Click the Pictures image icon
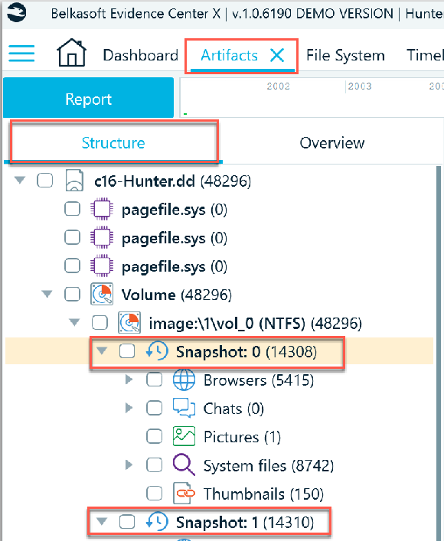 click(x=184, y=436)
